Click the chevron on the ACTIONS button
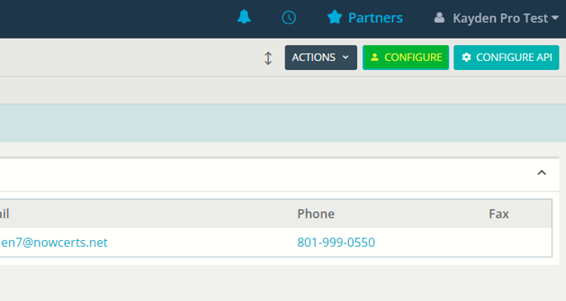This screenshot has height=301, width=566. (346, 58)
